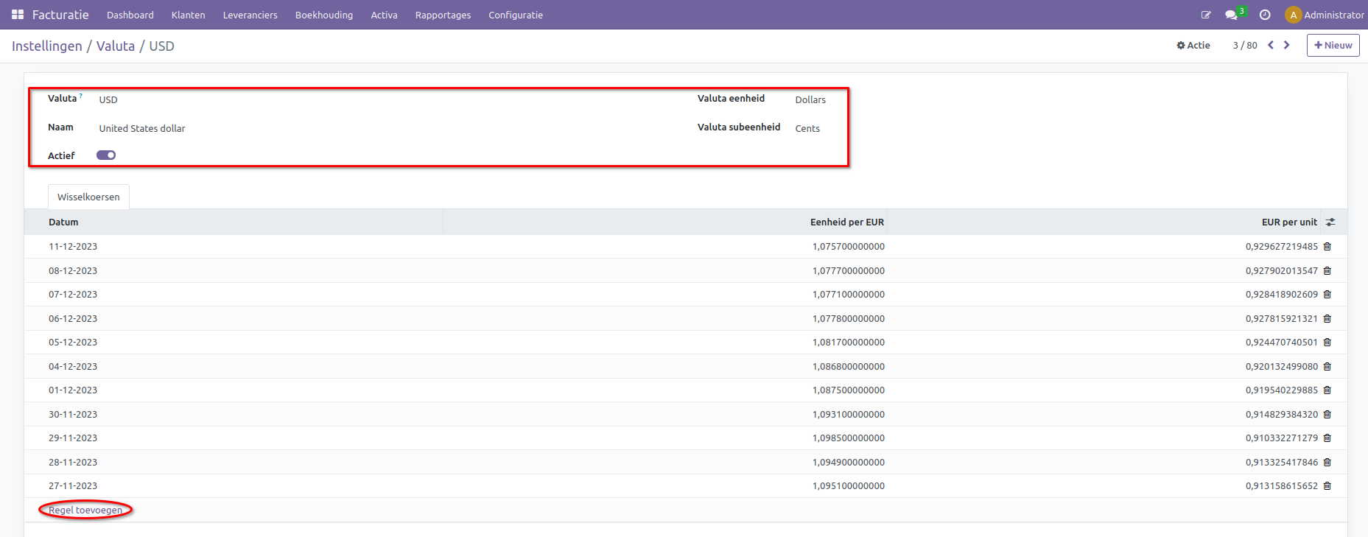Open the activities clock icon

(1265, 15)
